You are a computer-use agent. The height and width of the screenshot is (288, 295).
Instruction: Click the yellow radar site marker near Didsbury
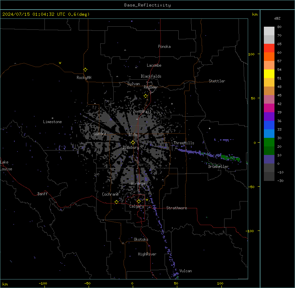[x=133, y=143]
